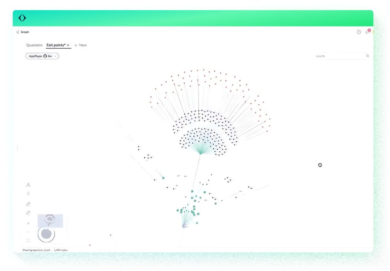Close the Exit points tab

tap(68, 45)
